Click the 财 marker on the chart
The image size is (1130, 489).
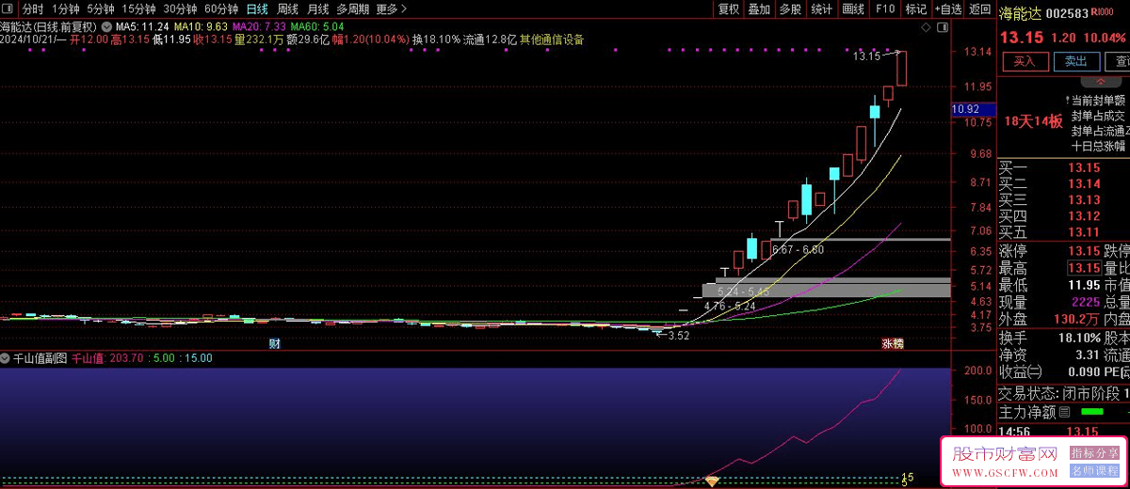tap(274, 343)
